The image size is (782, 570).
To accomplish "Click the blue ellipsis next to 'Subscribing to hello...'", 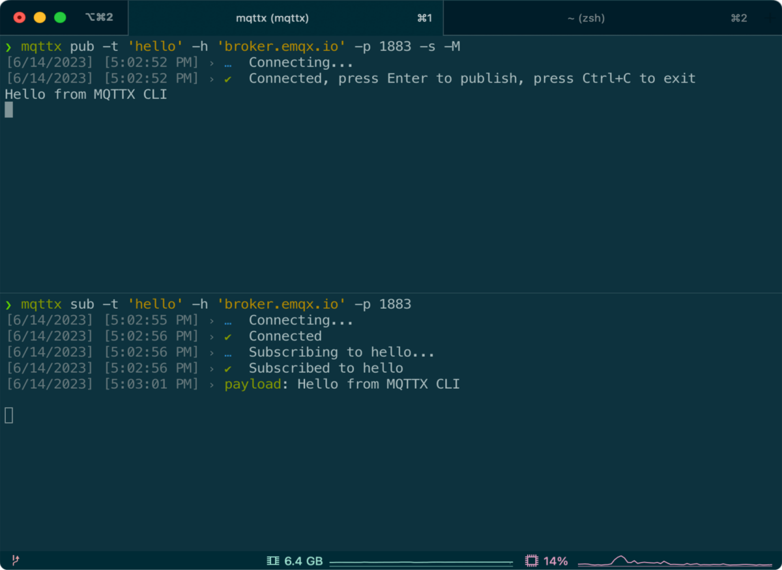I will coord(228,354).
